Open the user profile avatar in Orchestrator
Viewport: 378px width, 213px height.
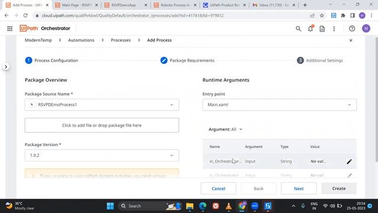click(366, 28)
